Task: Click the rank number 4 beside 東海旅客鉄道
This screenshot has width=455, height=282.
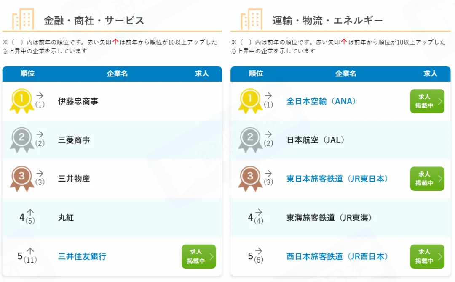Action: click(x=250, y=217)
